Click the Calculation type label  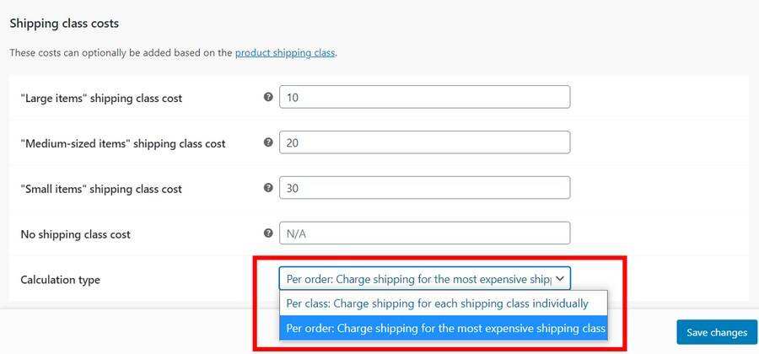click(x=60, y=280)
